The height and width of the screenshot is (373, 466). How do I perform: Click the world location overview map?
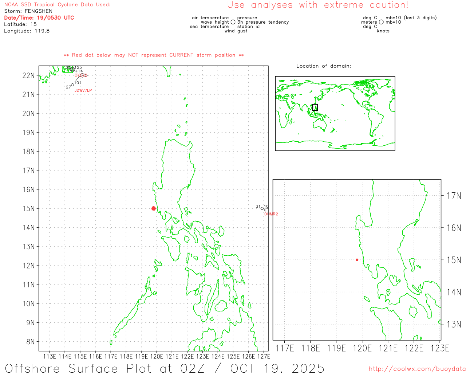pyautogui.click(x=335, y=114)
